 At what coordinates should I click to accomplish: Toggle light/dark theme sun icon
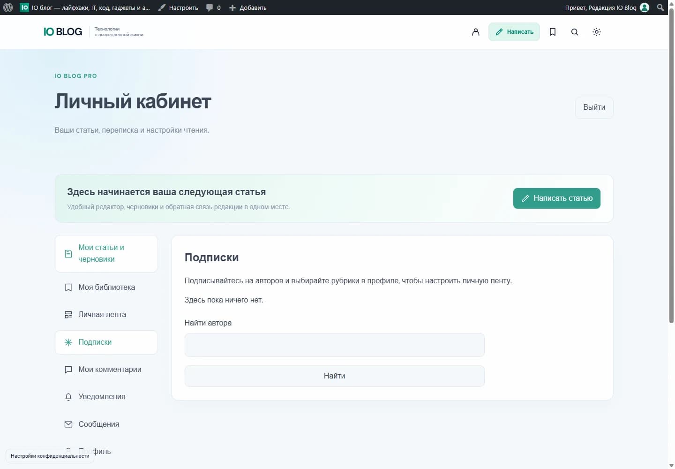[597, 32]
